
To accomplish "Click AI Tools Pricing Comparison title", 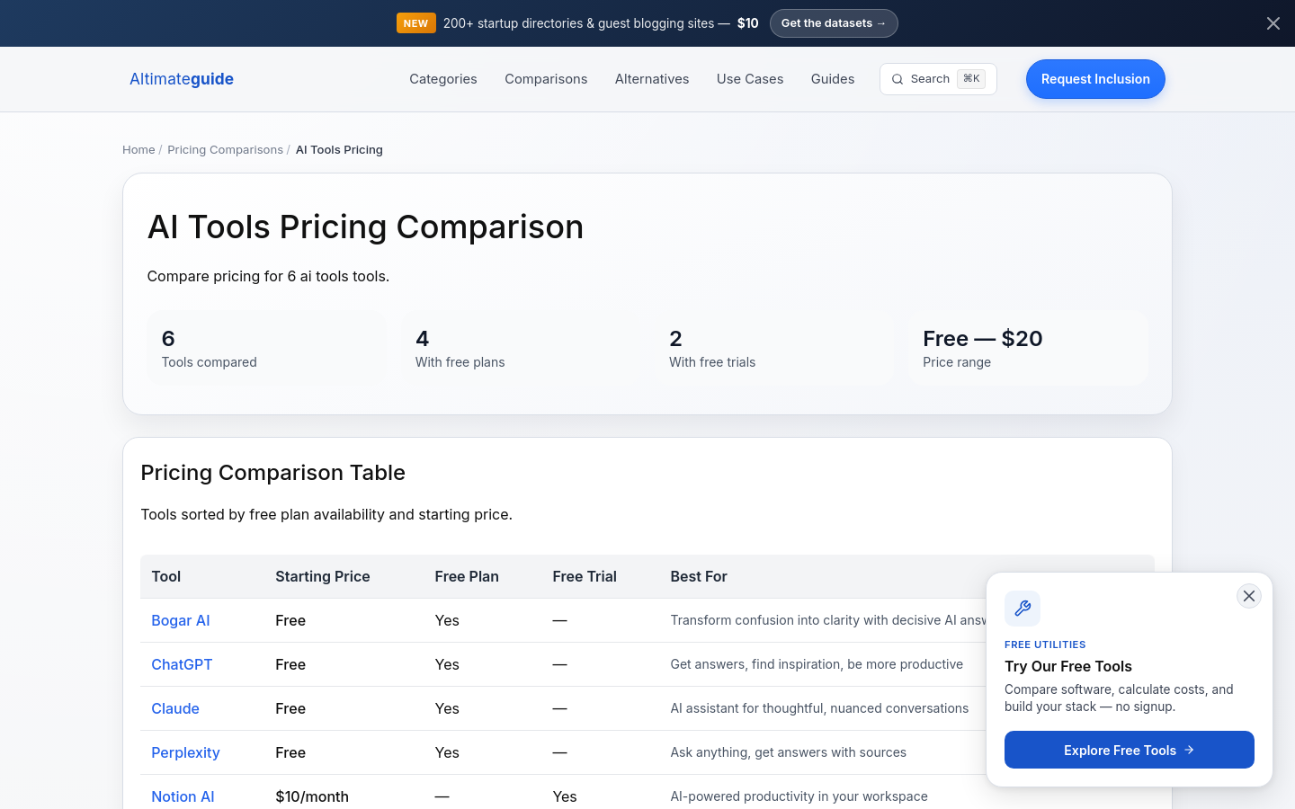I will [x=365, y=227].
